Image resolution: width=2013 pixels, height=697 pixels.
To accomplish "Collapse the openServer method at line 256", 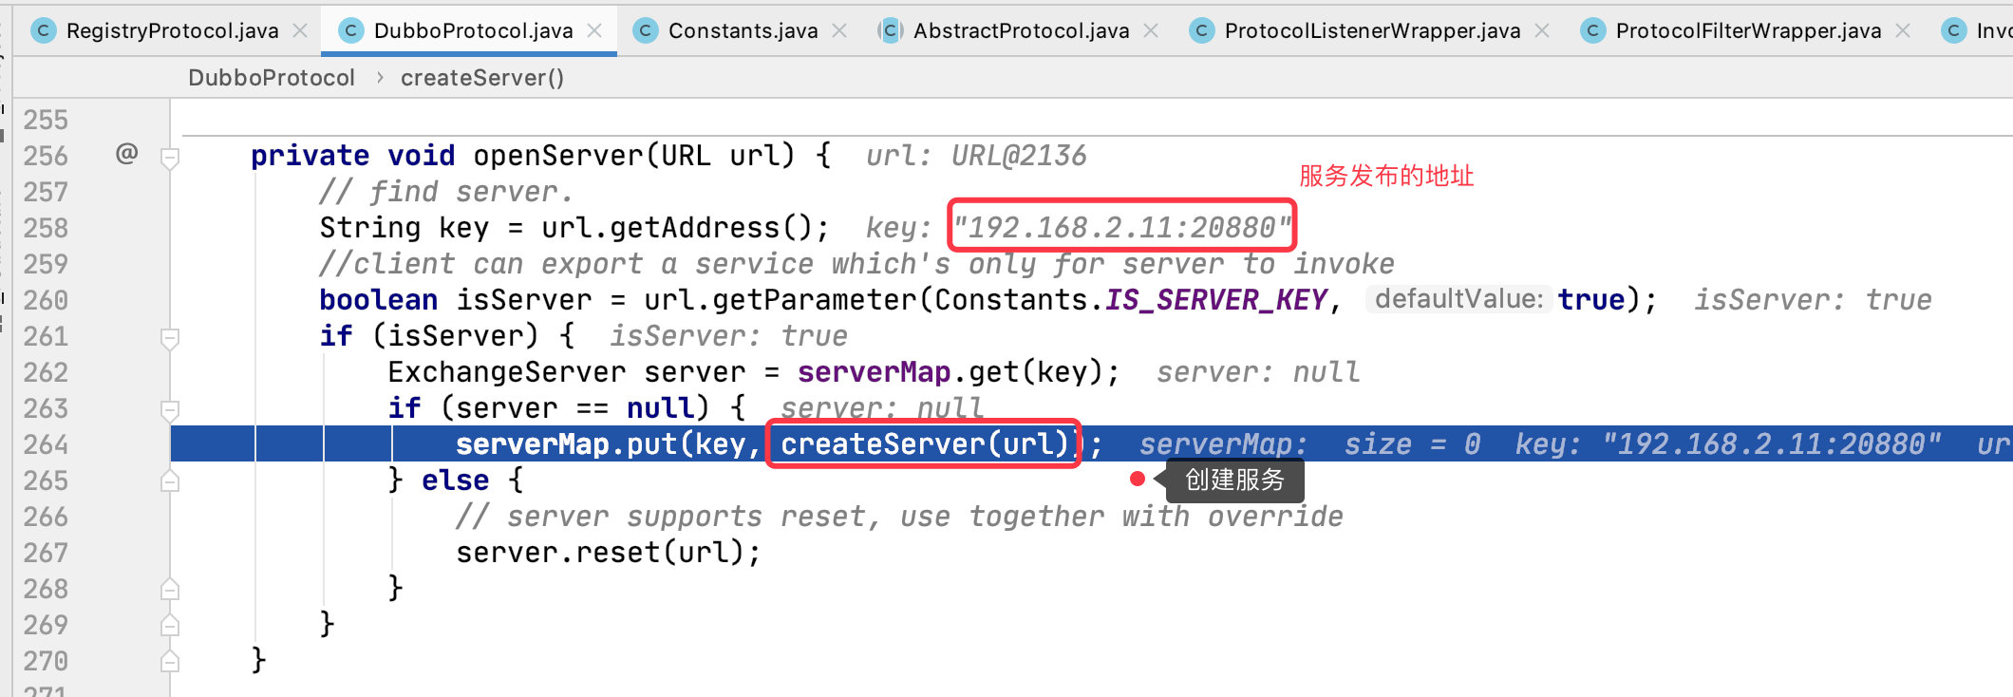I will (170, 158).
